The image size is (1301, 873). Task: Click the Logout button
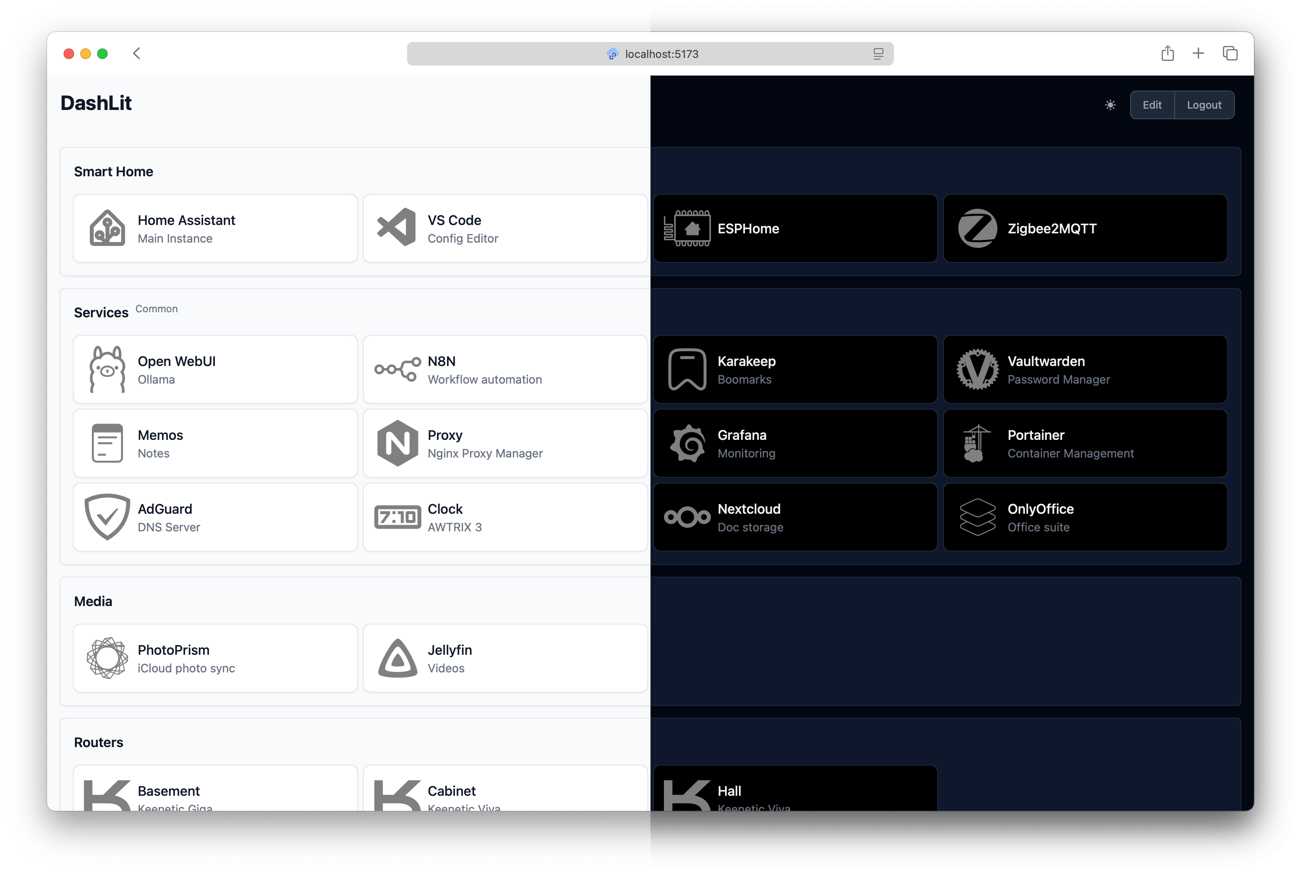coord(1204,105)
